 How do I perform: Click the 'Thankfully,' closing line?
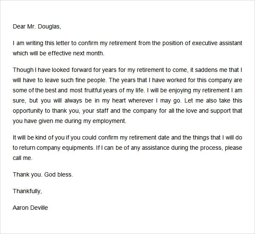27,191
